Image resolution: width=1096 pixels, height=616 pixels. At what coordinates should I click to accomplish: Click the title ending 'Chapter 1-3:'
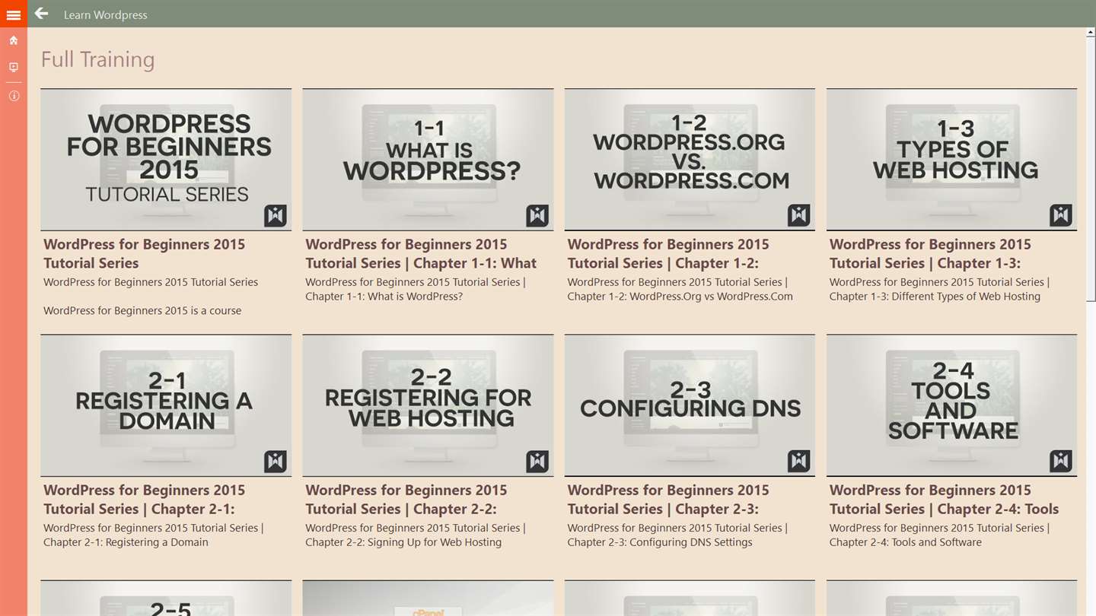tap(930, 253)
